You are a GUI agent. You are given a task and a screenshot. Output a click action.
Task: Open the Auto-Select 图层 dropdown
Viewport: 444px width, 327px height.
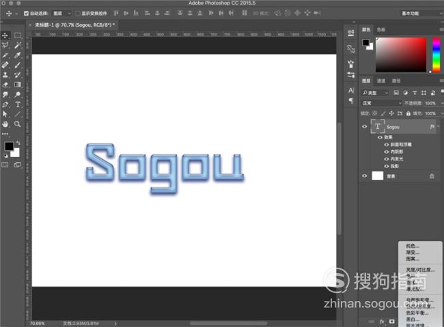(x=62, y=13)
